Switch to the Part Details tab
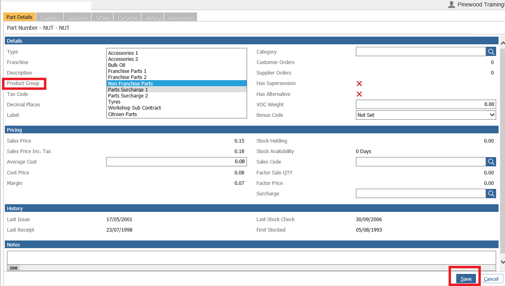The image size is (505, 286). tap(19, 17)
